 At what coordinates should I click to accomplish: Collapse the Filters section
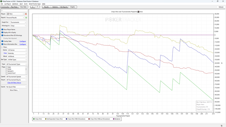pyautogui.click(x=2, y=47)
